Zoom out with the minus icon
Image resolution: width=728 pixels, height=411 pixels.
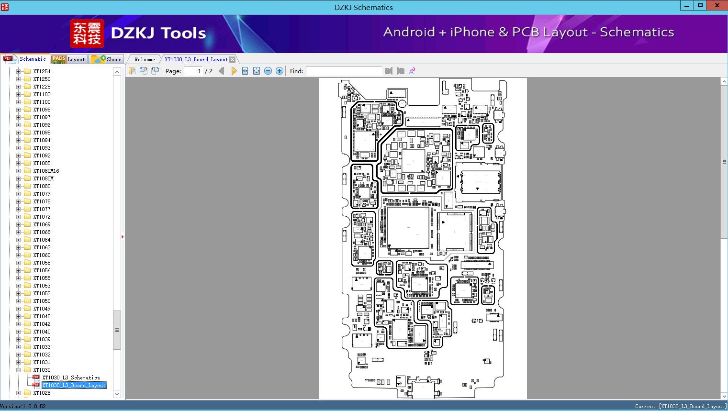268,71
